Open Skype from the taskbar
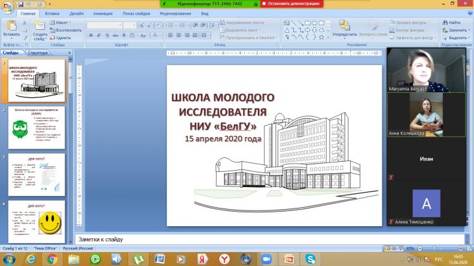The image size is (474, 266). tap(310, 258)
